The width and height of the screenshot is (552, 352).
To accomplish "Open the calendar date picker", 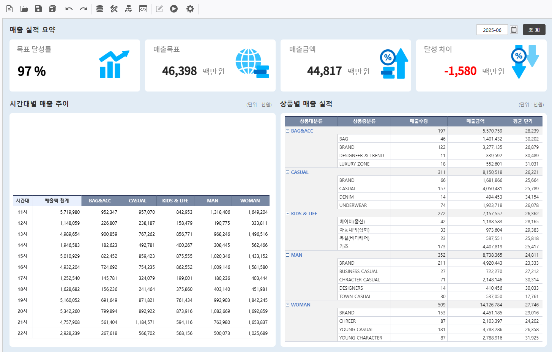I will click(514, 30).
